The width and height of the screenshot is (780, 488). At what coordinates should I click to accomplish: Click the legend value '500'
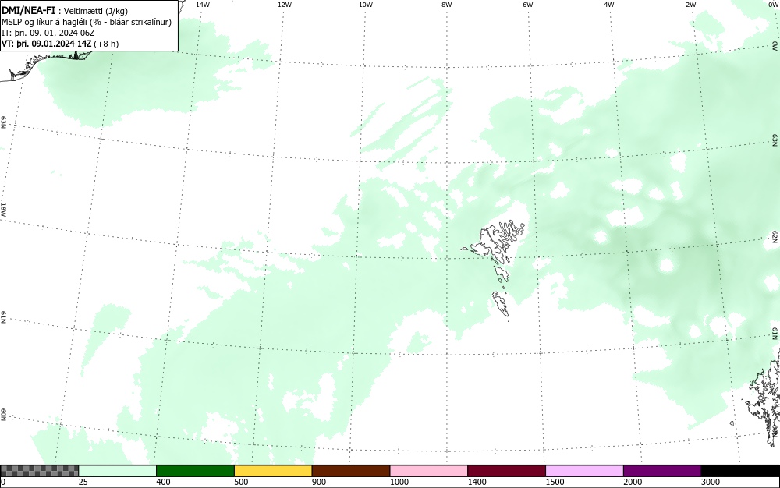click(242, 482)
